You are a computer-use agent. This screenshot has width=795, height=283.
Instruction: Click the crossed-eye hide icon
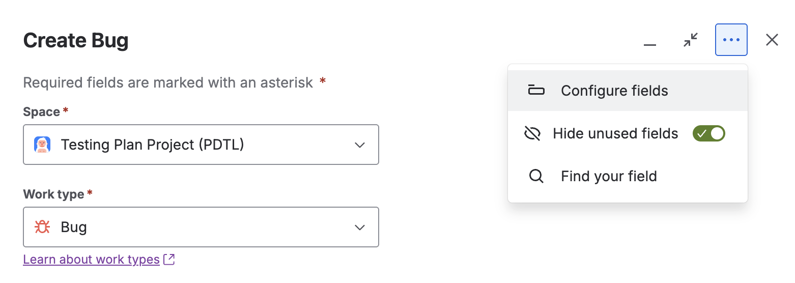click(532, 134)
